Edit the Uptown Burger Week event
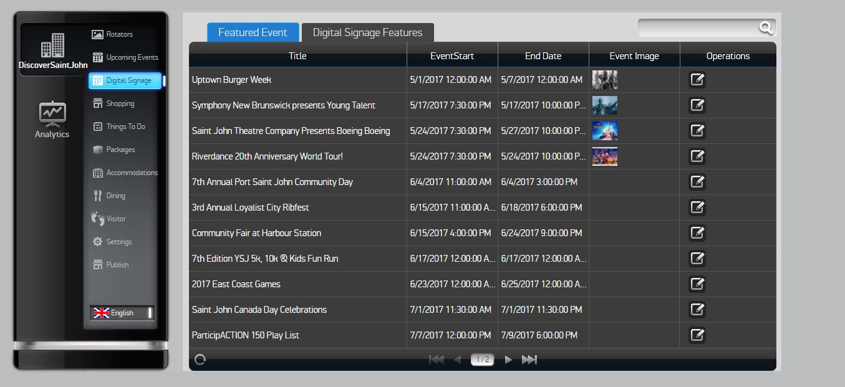845x387 pixels. [697, 80]
